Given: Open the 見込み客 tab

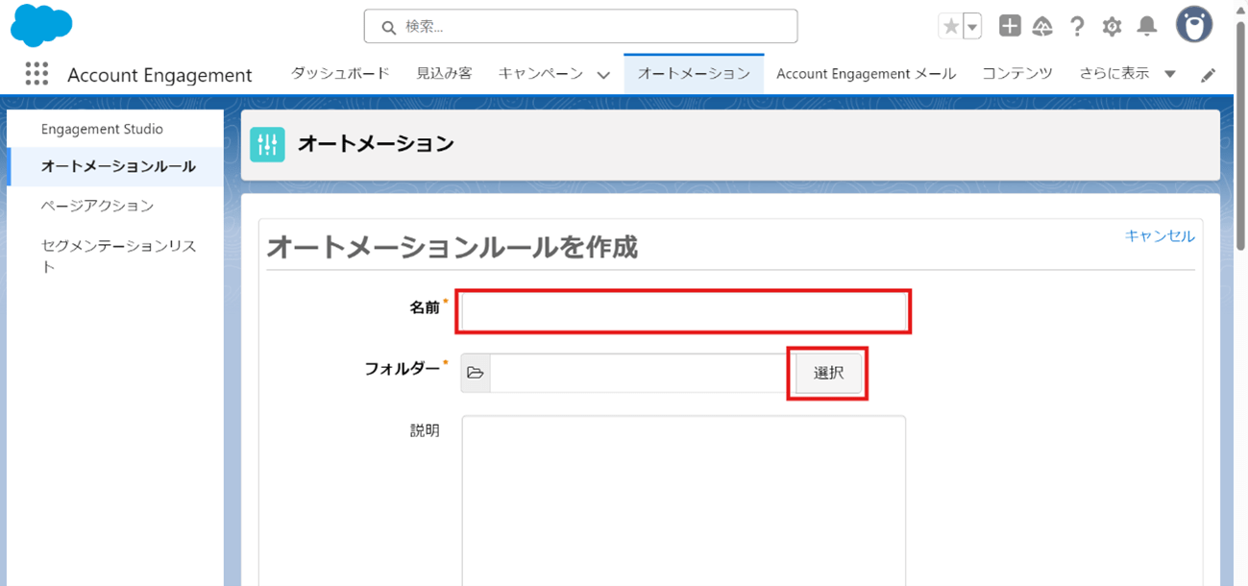Looking at the screenshot, I should 445,74.
